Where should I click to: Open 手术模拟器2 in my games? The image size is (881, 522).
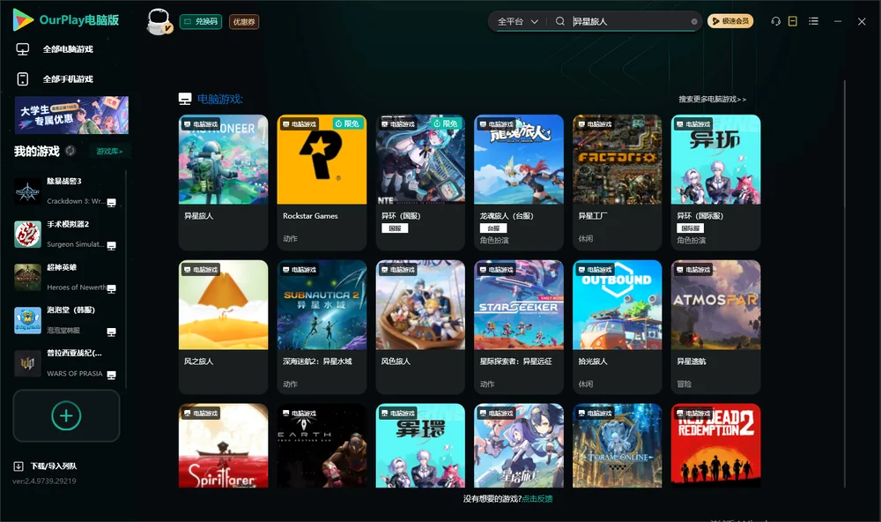point(65,234)
